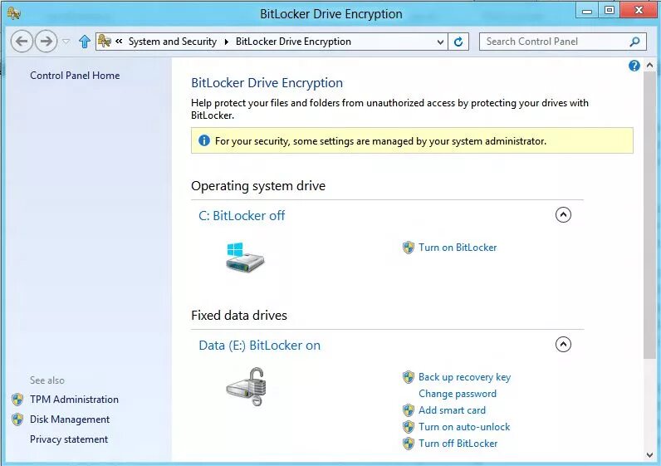Turn off BitLocker on E: drive
The width and height of the screenshot is (661, 466).
(458, 444)
